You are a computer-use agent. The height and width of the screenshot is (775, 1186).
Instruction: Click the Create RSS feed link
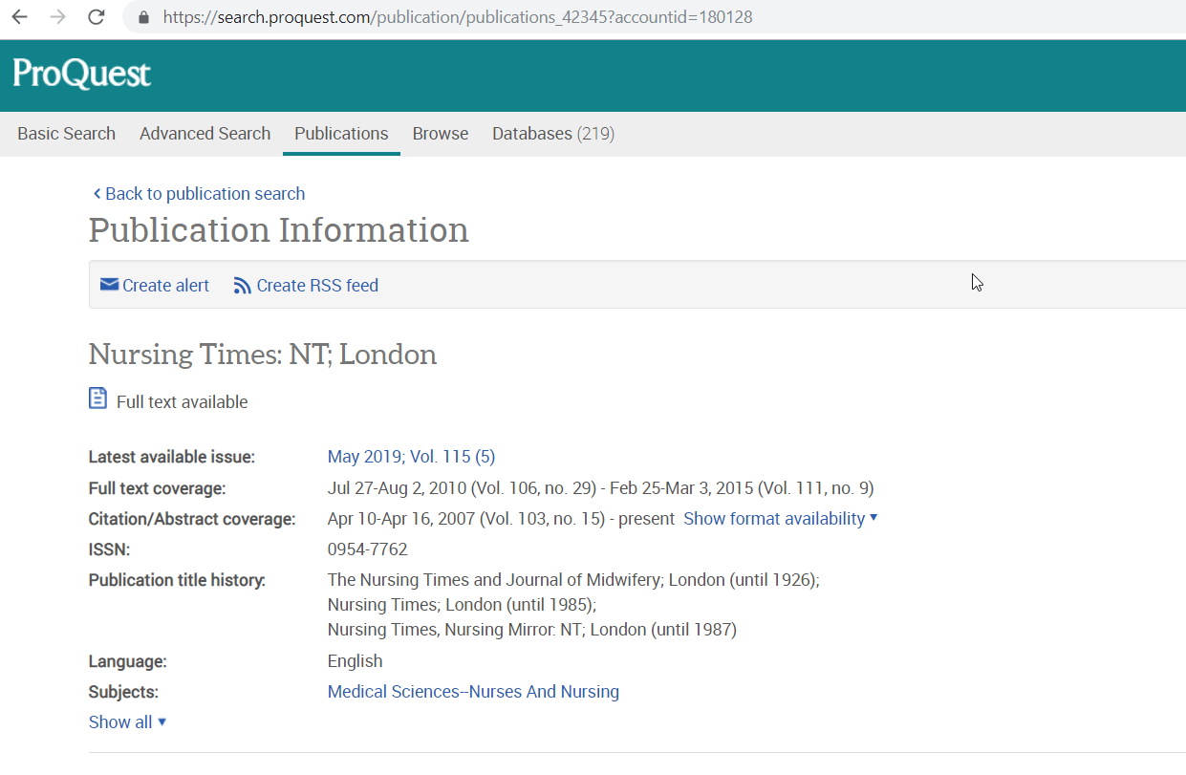point(317,285)
